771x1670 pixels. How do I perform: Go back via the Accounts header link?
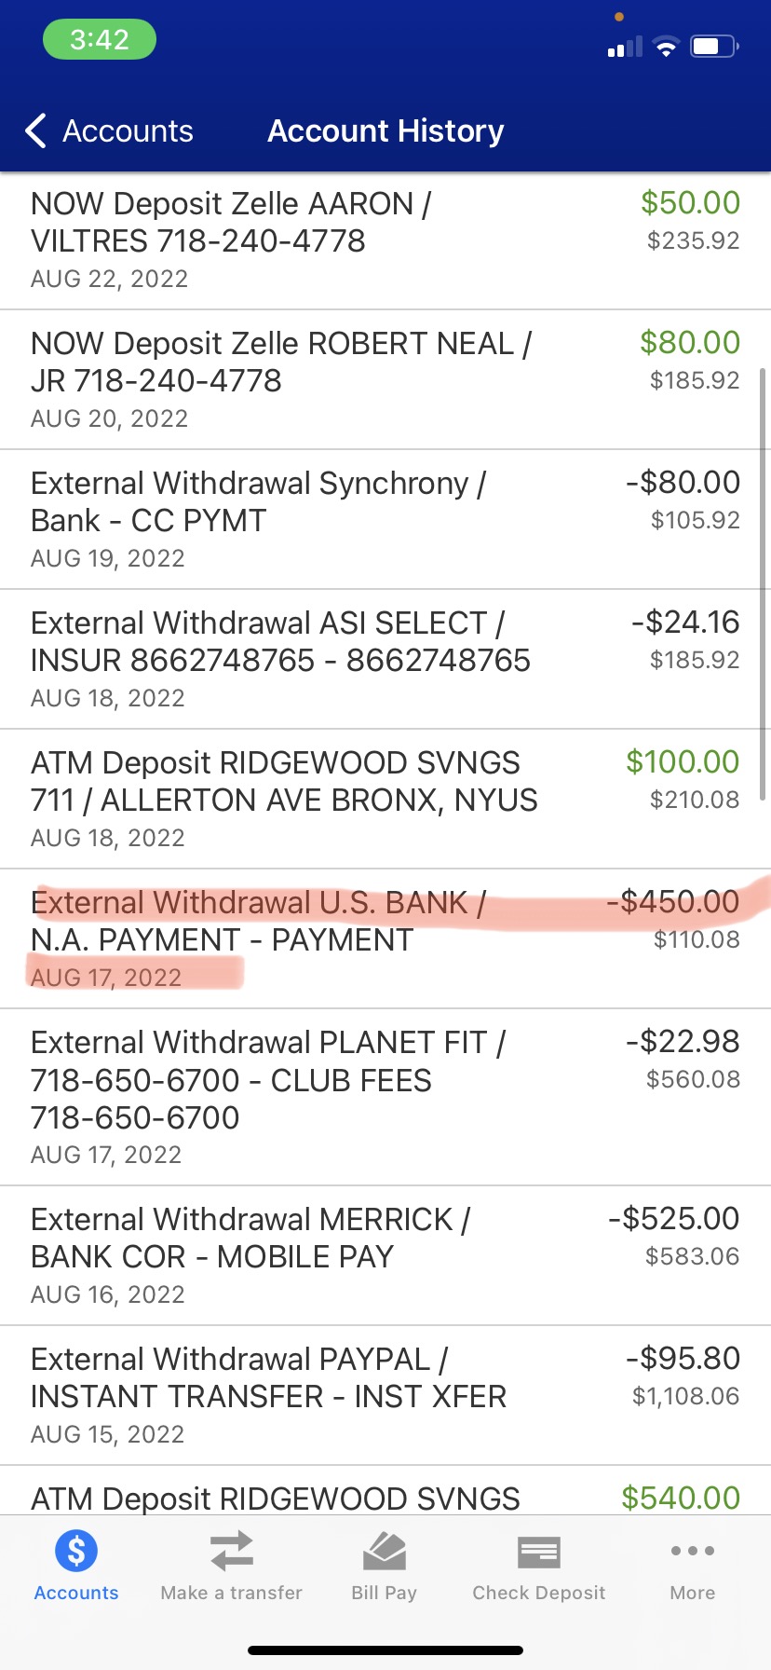point(128,131)
